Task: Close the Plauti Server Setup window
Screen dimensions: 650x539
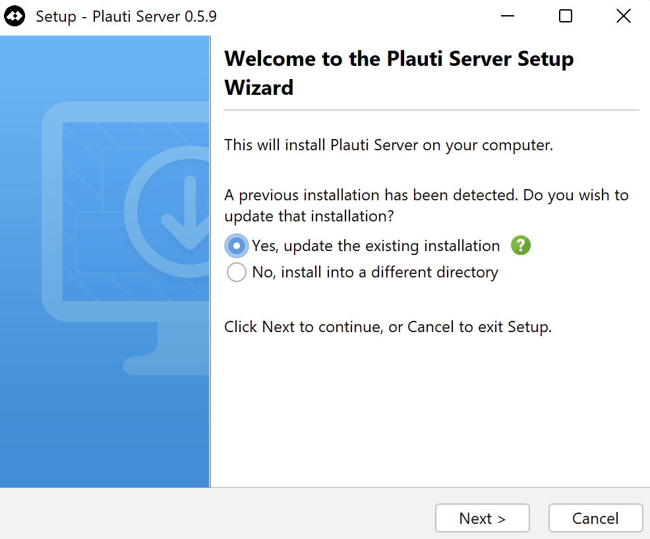Action: [x=623, y=16]
